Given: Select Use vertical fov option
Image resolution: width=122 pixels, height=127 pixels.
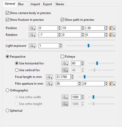Looking at the screenshot, I should pyautogui.click(x=17, y=70).
